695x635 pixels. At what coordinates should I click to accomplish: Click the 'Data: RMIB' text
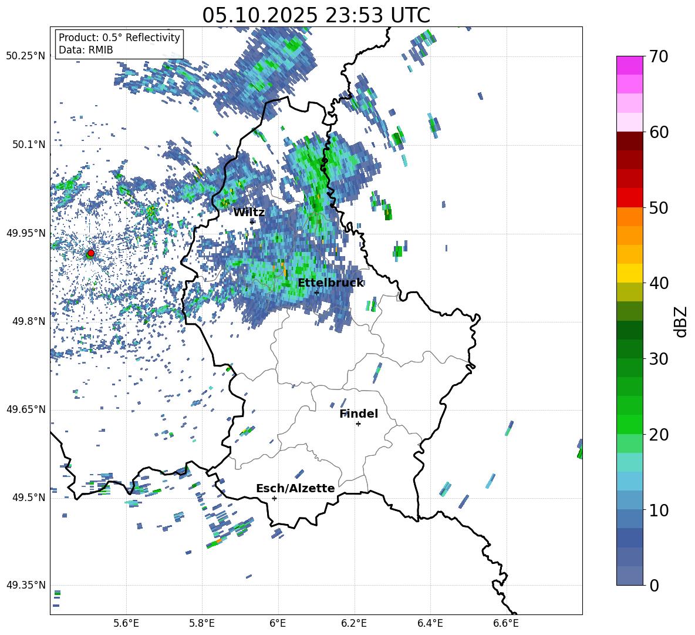pos(86,50)
